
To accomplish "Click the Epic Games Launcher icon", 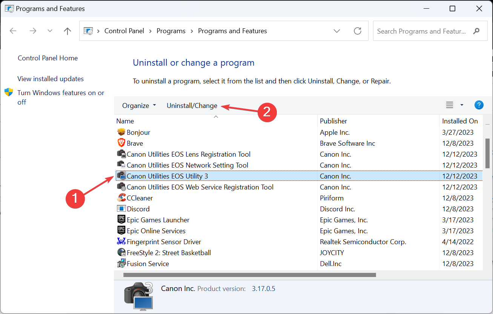I will point(121,220).
